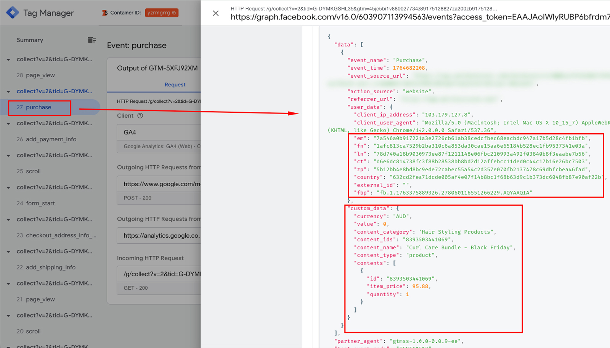Open the analytics.google.com outgoing request
This screenshot has width=610, height=348.
(x=160, y=236)
